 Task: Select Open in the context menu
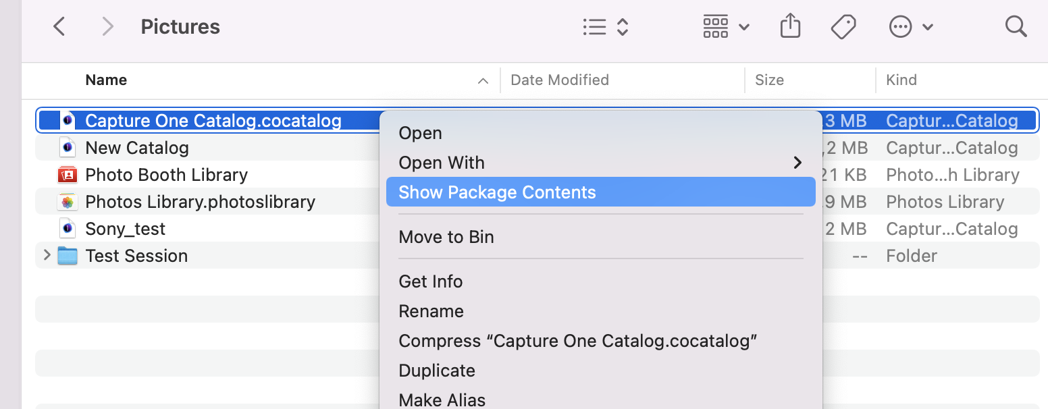pyautogui.click(x=420, y=133)
